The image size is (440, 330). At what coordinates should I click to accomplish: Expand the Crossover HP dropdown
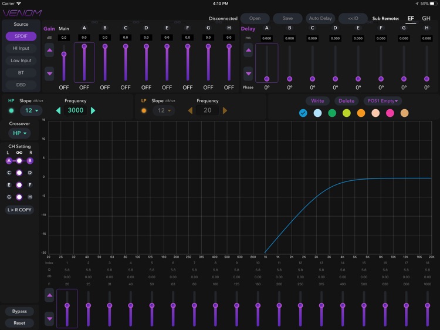(19, 133)
